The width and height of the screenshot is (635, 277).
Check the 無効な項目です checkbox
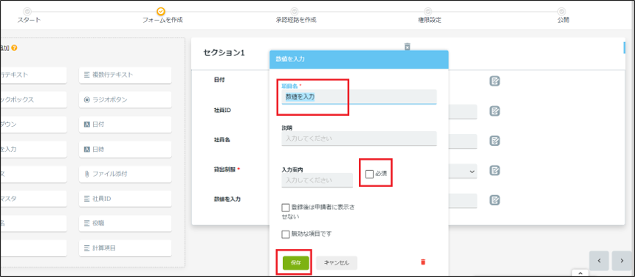(286, 234)
